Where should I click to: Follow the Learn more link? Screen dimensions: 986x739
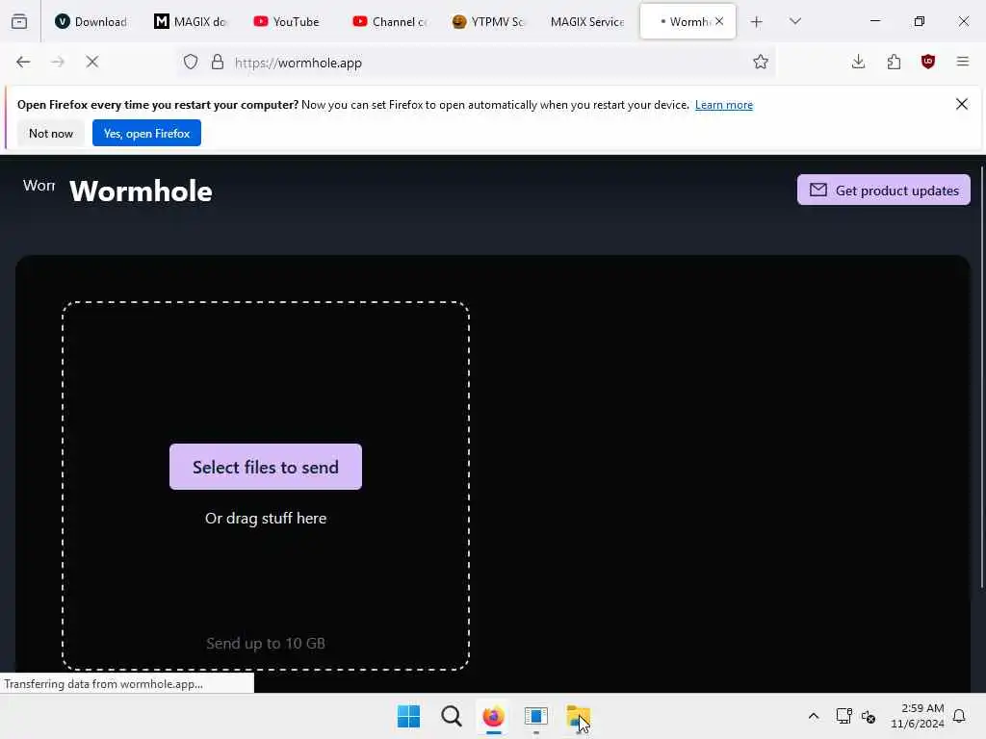[724, 105]
